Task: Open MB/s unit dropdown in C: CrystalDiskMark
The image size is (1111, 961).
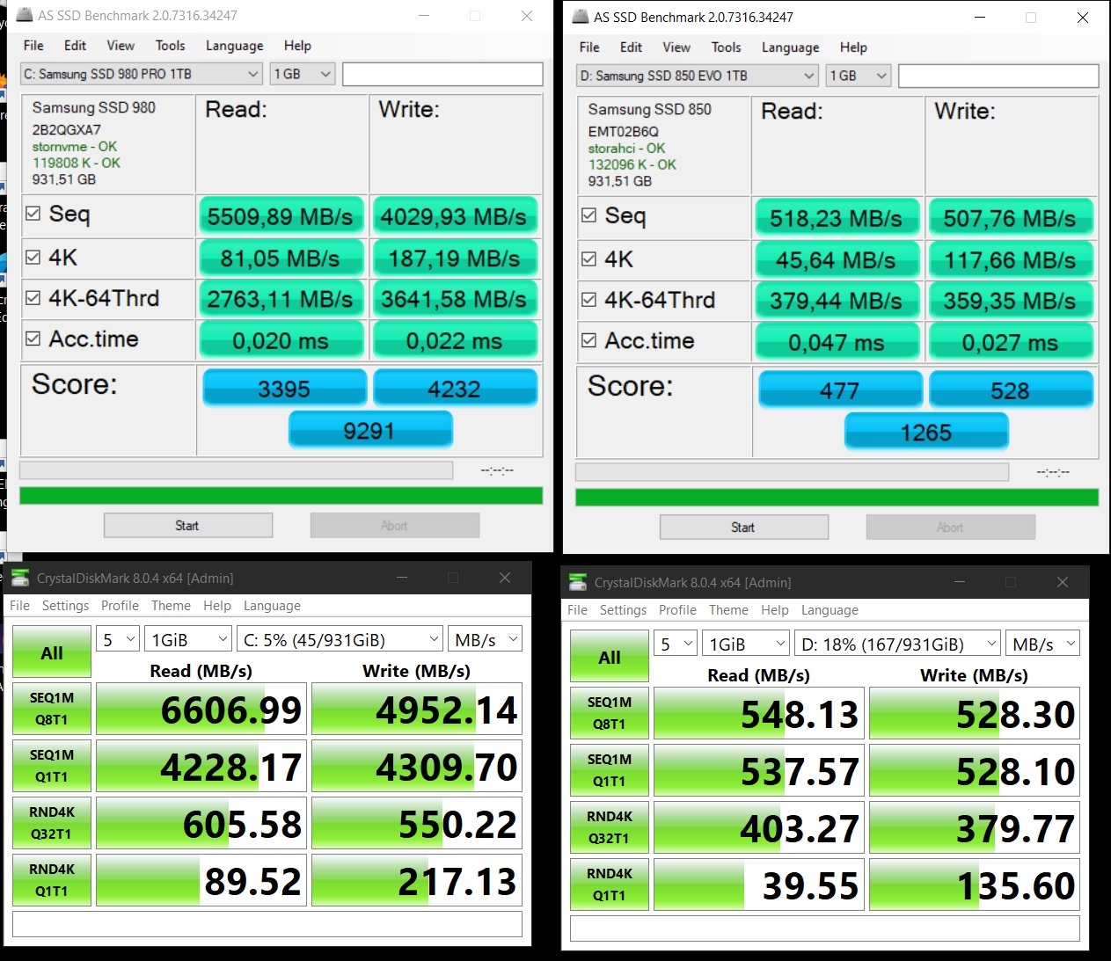Action: (486, 639)
